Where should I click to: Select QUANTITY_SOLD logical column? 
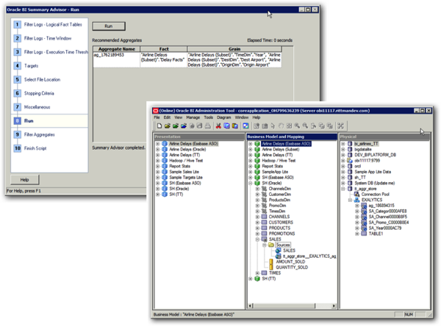[292, 267]
